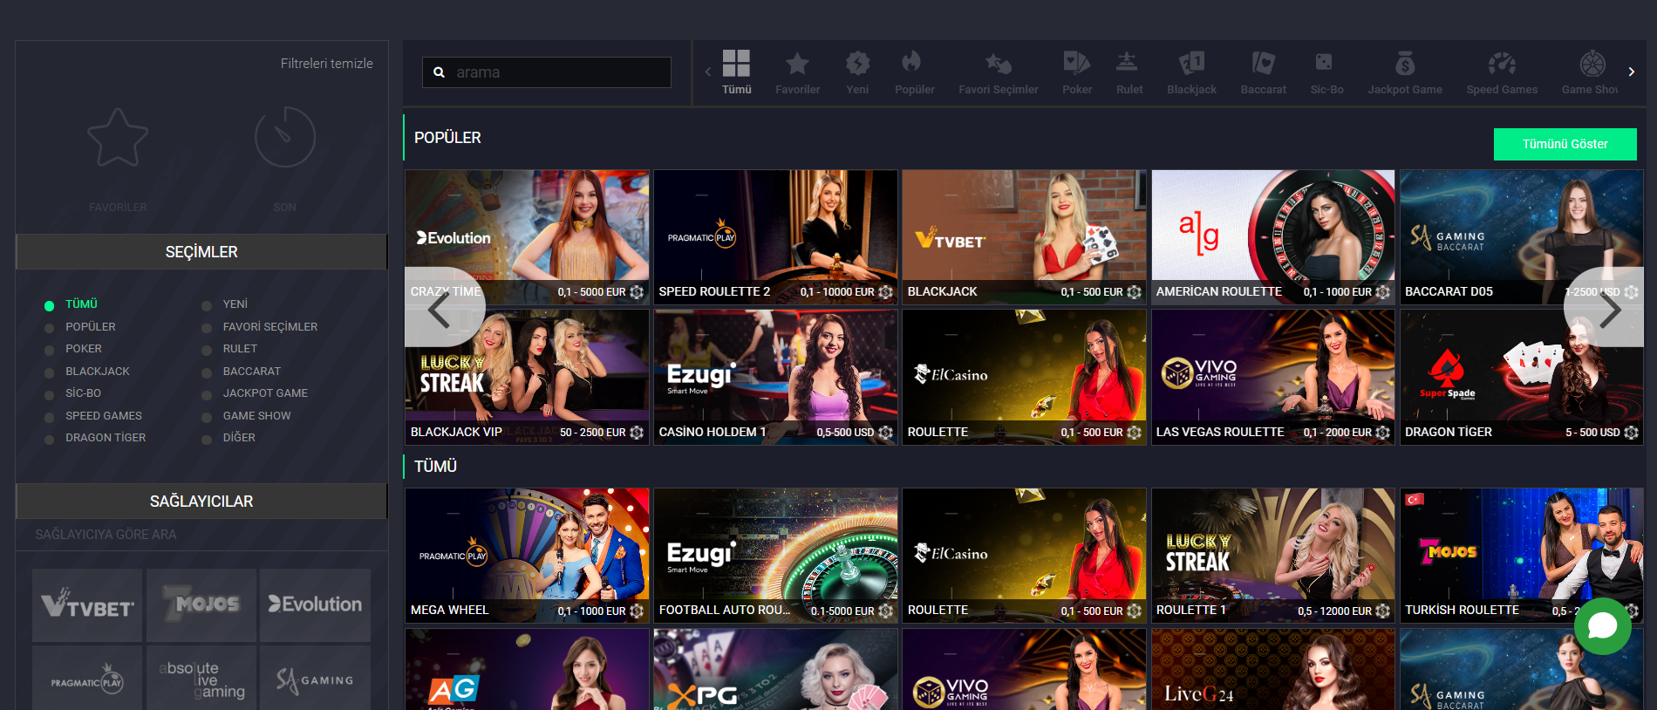Open the Crazy Time game
The width and height of the screenshot is (1657, 710).
point(527,237)
